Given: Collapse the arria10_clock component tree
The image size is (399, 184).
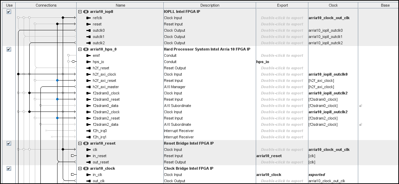Looking at the screenshot, I should pyautogui.click(x=80, y=168).
